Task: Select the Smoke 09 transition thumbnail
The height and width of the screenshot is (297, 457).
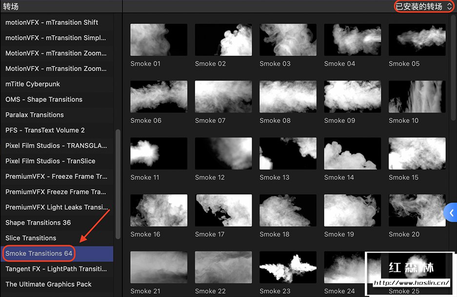Action: coord(352,97)
